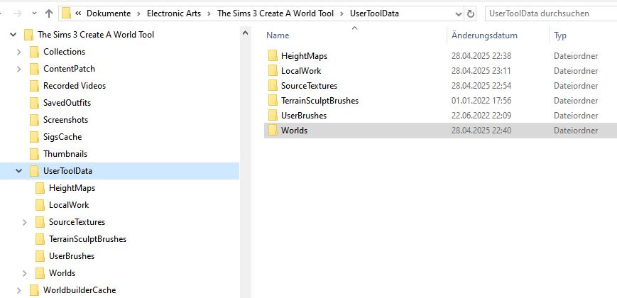Click the Refresh button in address bar
The image size is (617, 298).
point(470,13)
